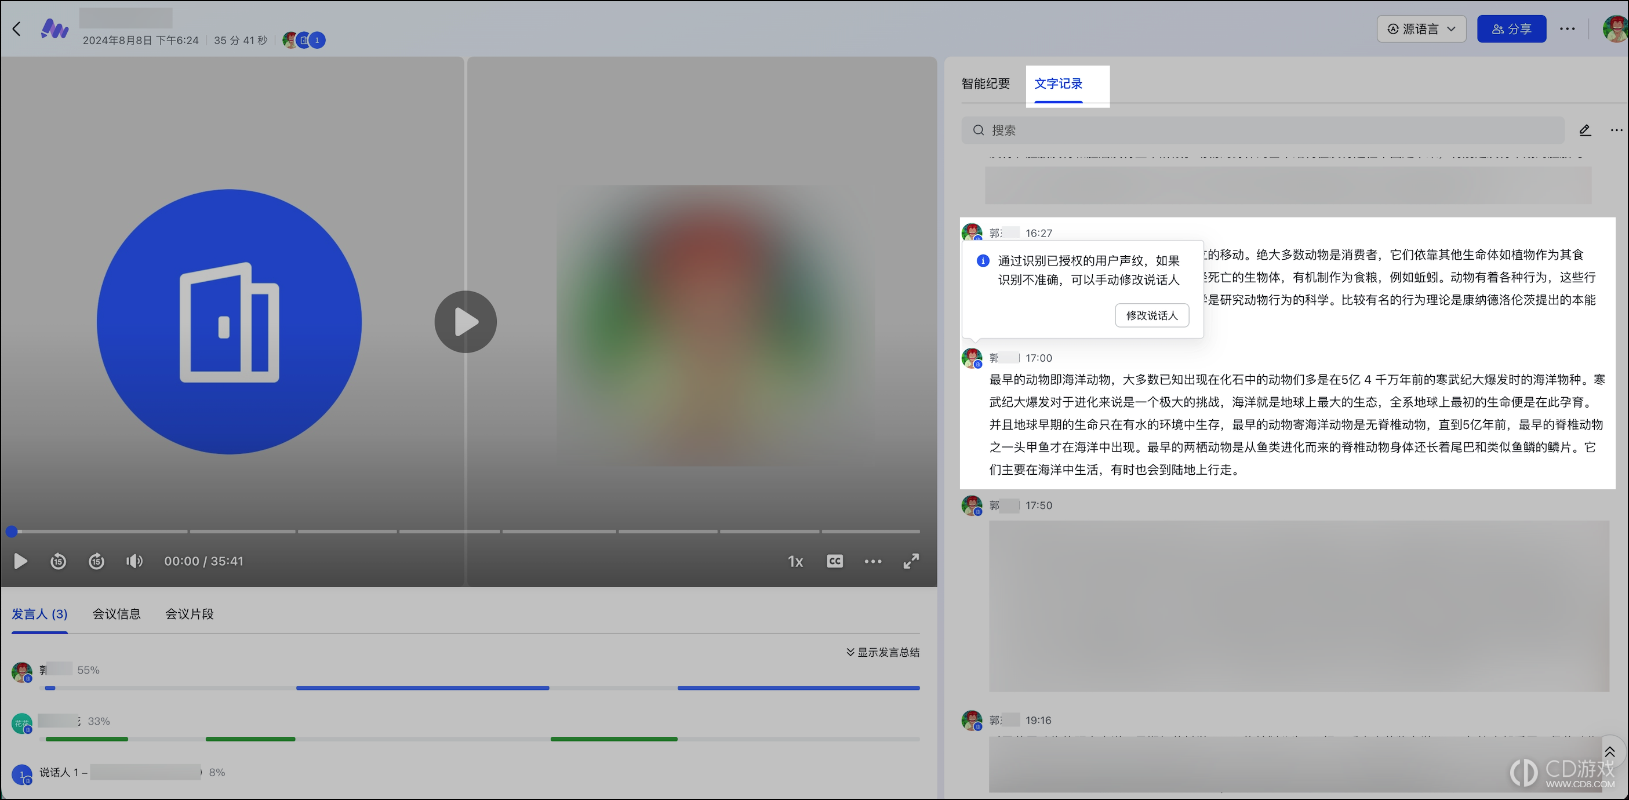Toggle CC subtitles
Image resolution: width=1629 pixels, height=800 pixels.
pos(835,561)
